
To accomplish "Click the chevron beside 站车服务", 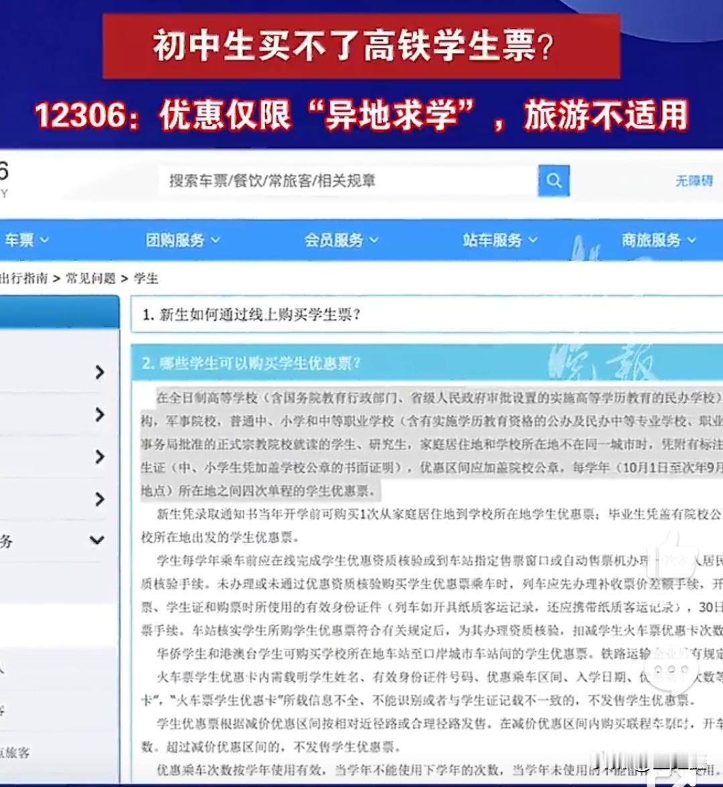I will 533,240.
